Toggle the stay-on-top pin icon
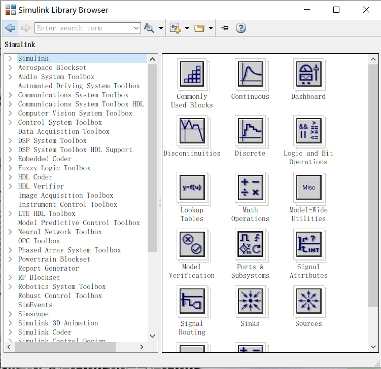This screenshot has width=381, height=369. (225, 28)
